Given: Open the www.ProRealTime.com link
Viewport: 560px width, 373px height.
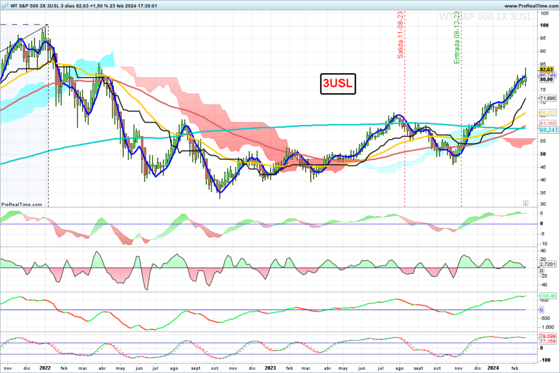Looking at the screenshot, I should 530,6.
